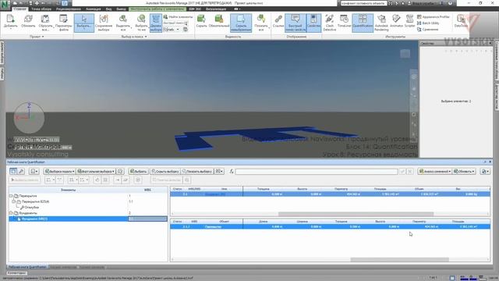Switch to the Анимация (Animation) tab
Image resolution: width=499 pixels, height=281 pixels.
(94, 9)
